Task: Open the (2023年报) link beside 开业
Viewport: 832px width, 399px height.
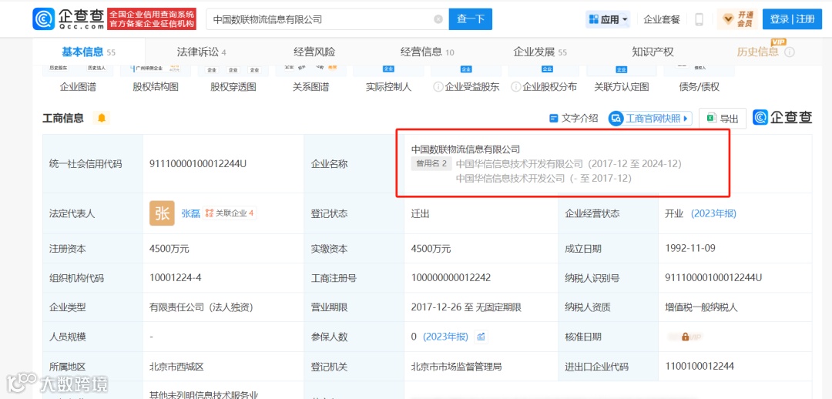Action: 713,213
